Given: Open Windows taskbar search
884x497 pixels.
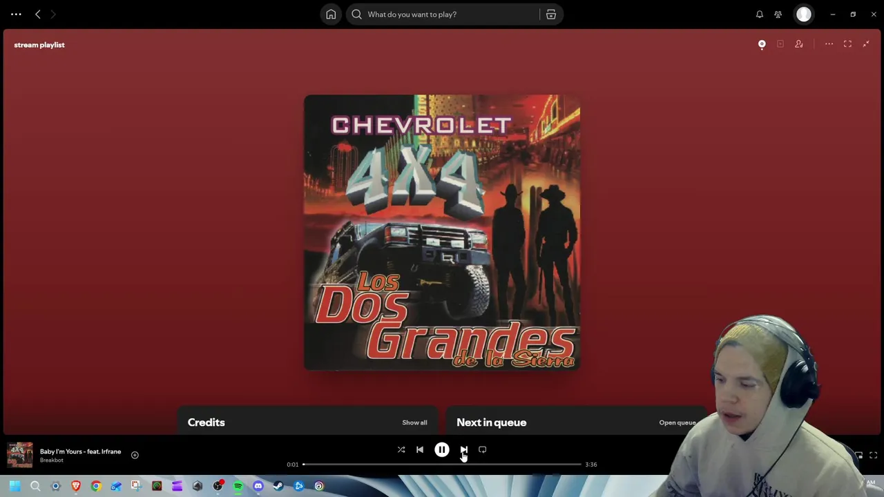Looking at the screenshot, I should tap(35, 486).
